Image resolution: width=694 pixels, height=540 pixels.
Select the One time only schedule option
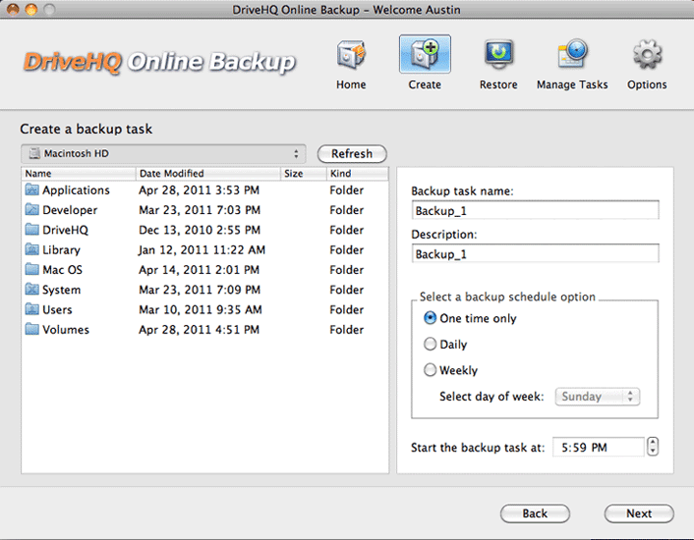(x=431, y=318)
